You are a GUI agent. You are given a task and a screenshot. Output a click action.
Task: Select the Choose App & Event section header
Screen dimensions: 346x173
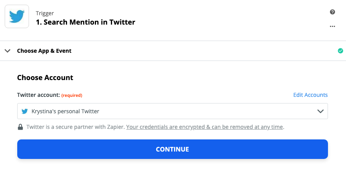tap(173, 51)
